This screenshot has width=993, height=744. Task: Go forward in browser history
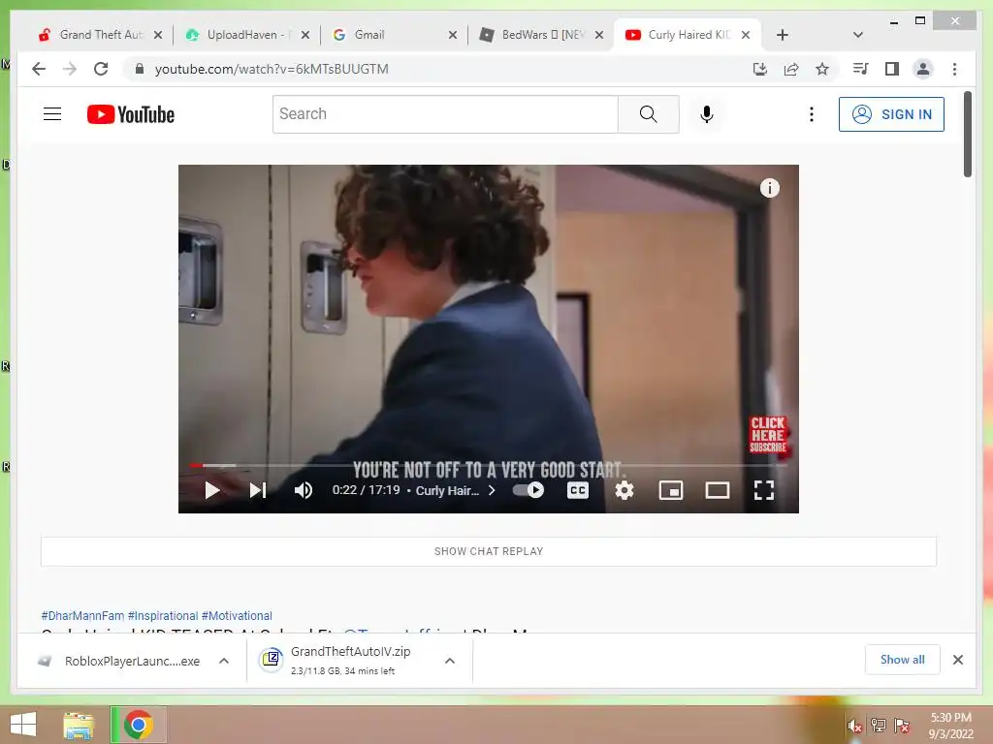pos(70,69)
